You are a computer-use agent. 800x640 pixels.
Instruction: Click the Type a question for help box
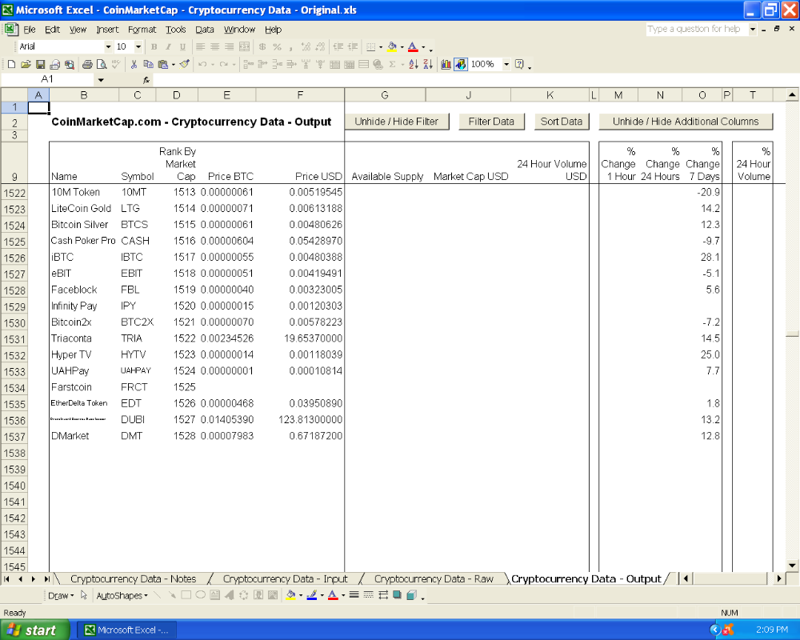(x=697, y=29)
